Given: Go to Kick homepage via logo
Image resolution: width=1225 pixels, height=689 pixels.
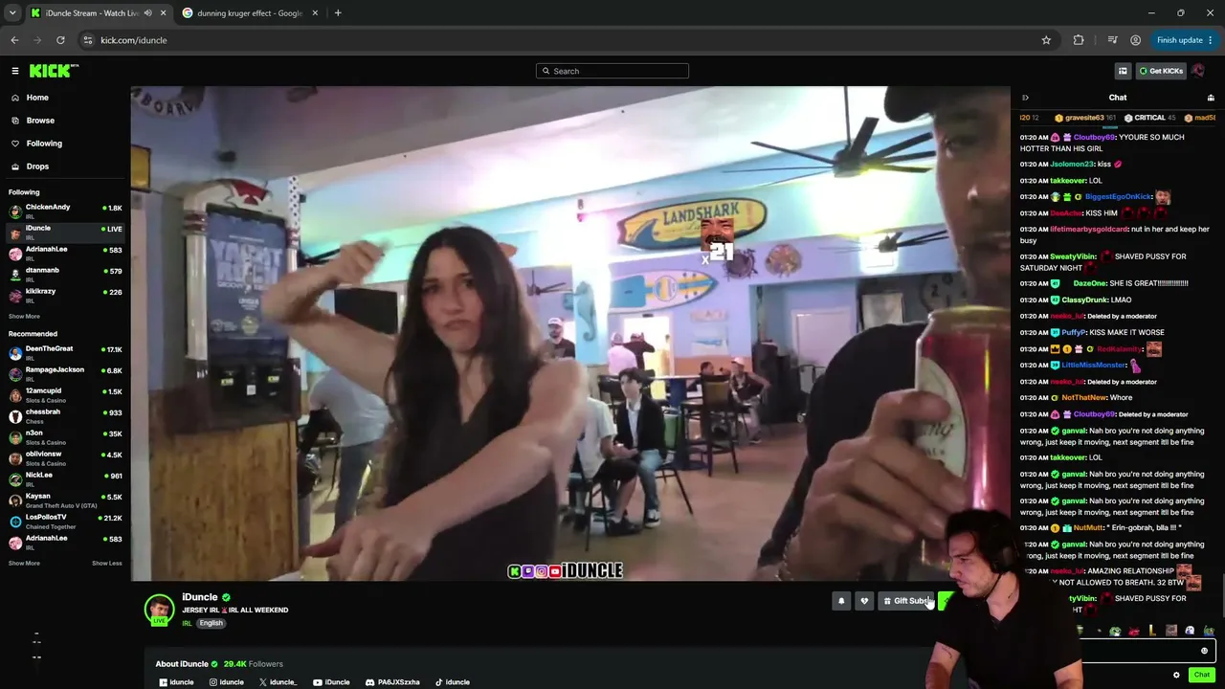Looking at the screenshot, I should [x=54, y=71].
